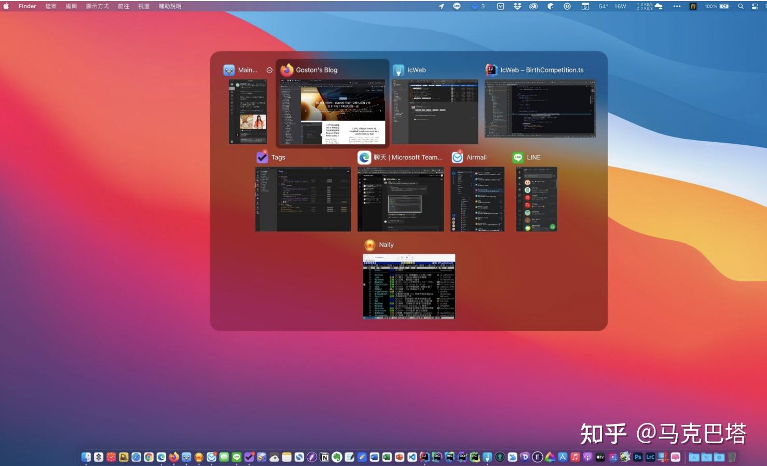Open Lightroom Classic from the Dock
The image size is (767, 466).
point(650,457)
